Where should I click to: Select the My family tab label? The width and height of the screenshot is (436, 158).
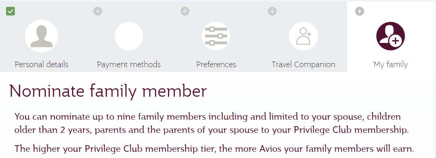pos(390,65)
